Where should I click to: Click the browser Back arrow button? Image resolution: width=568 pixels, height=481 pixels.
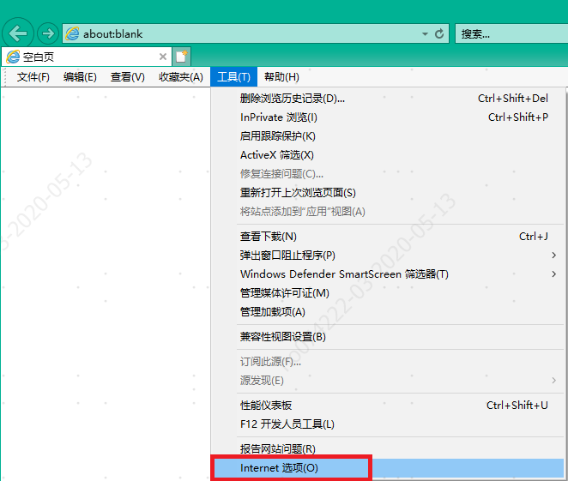click(18, 33)
